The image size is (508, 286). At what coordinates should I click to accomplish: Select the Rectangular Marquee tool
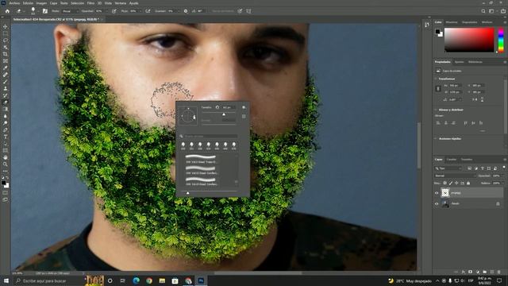[x=6, y=33]
